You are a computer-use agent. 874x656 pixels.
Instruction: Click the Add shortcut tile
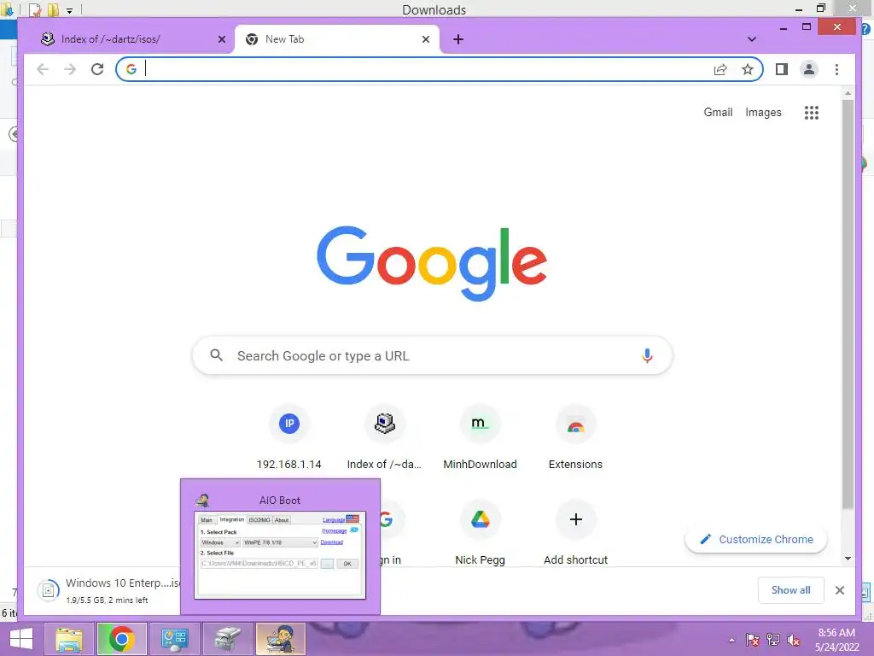coord(575,534)
